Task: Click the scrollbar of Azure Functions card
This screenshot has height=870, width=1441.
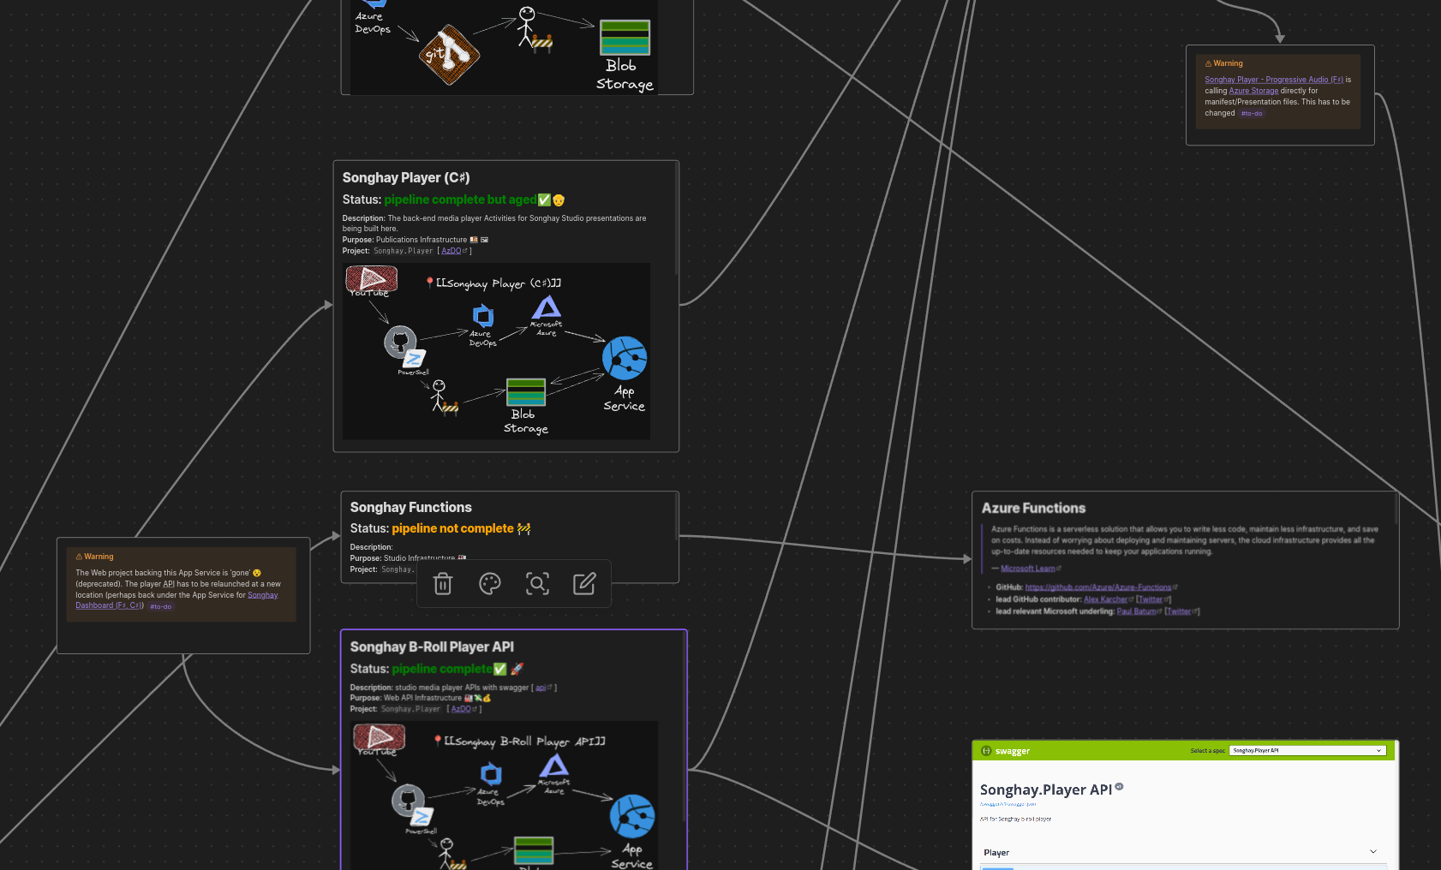Action: pos(1396,509)
